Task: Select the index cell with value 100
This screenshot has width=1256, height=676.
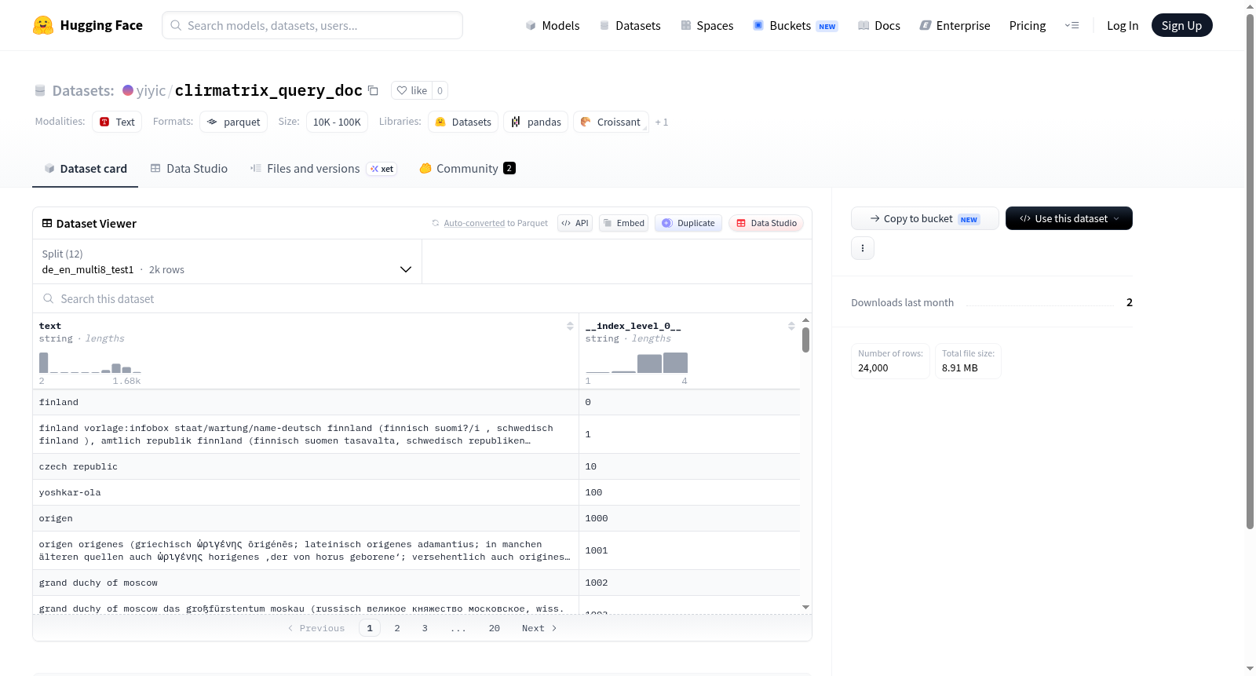Action: tap(689, 492)
